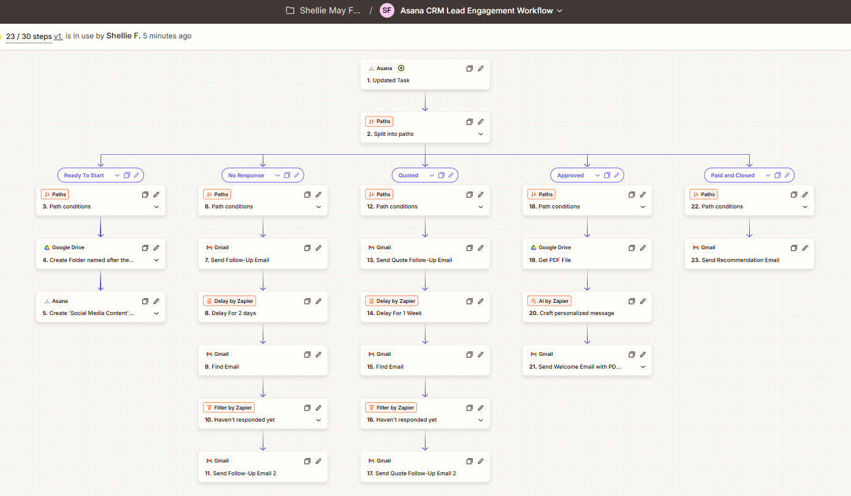Duplicate step 8 Delay For 2 days
Screen dimensions: 851x496
coord(307,301)
